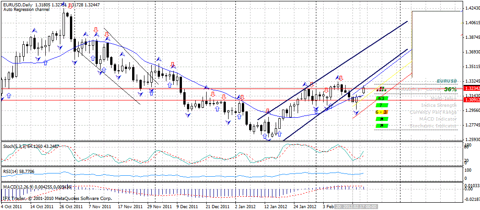The width and height of the screenshot is (480, 210).
Task: Click the RSI(14) 58.7706 label
Action: [19, 173]
